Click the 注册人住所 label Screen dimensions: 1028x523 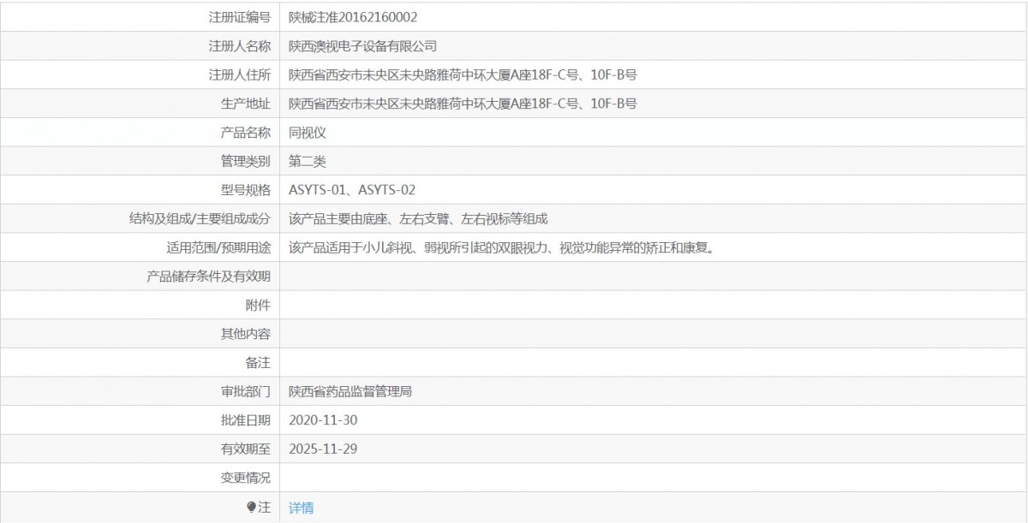[239, 74]
